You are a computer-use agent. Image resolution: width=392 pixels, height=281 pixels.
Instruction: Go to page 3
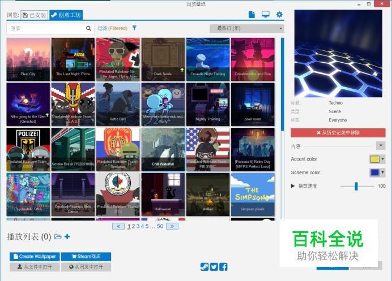tap(138, 226)
